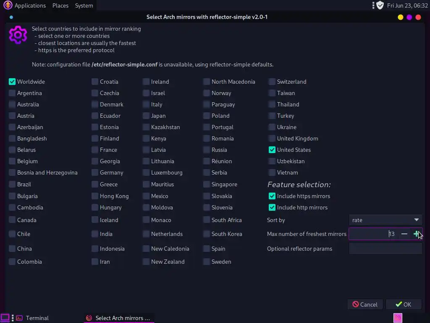Tick the Hong Kong checkbox
The height and width of the screenshot is (323, 430).
pyautogui.click(x=95, y=196)
